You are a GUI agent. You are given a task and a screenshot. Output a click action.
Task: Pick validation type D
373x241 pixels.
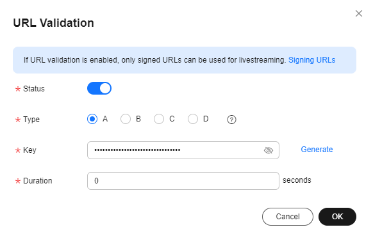click(193, 119)
